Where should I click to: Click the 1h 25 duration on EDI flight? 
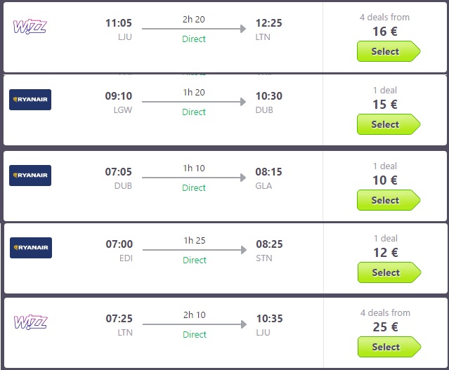click(194, 241)
